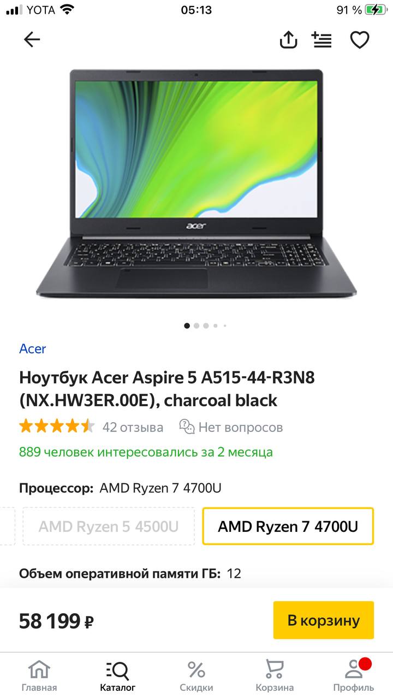Open the Acer brand link
Screen dimensions: 393x699
tap(33, 348)
